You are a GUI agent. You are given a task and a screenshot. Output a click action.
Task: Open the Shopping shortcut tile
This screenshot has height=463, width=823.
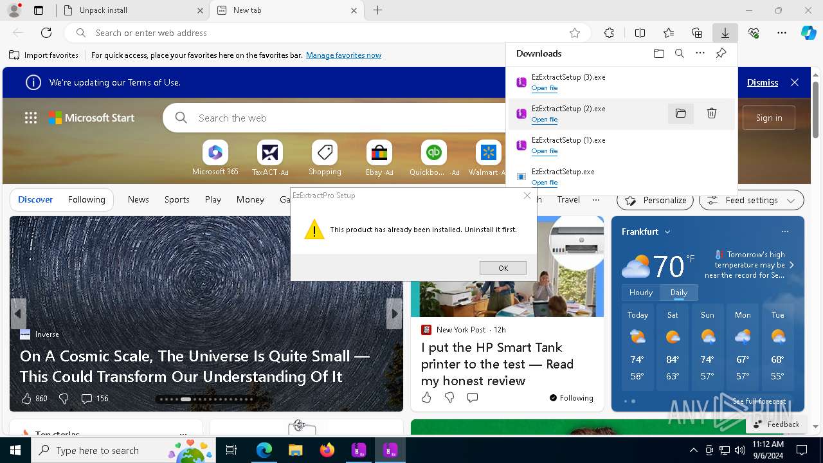pos(325,158)
